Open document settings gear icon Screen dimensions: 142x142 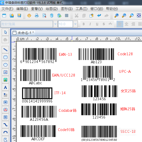[x=29, y=15]
